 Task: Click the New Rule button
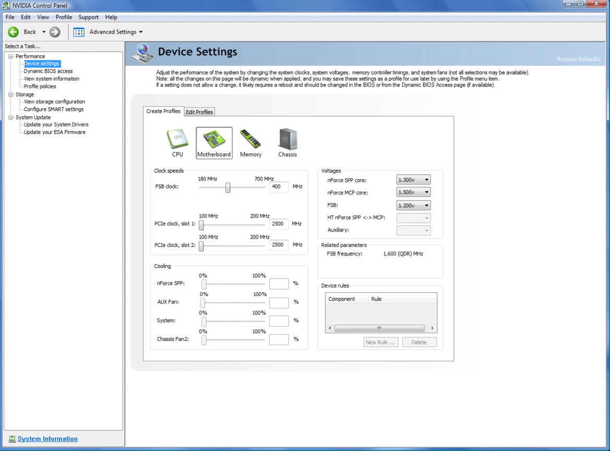tap(381, 342)
